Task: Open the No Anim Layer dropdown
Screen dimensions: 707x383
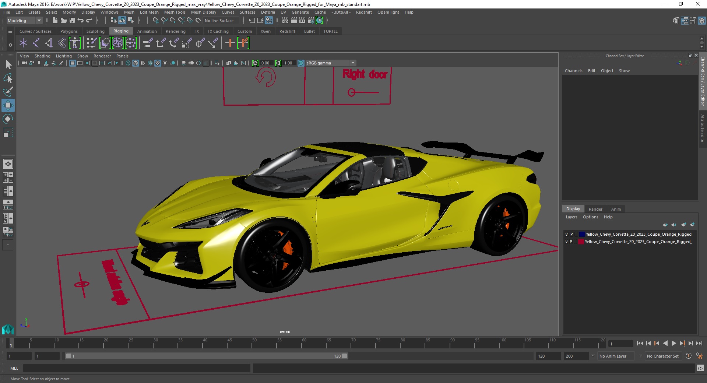Action: (616, 356)
